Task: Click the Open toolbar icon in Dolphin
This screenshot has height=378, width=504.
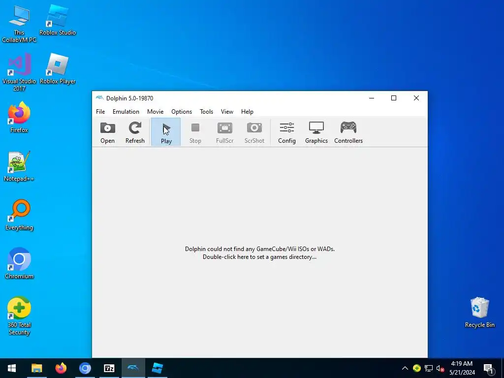Action: 107,132
